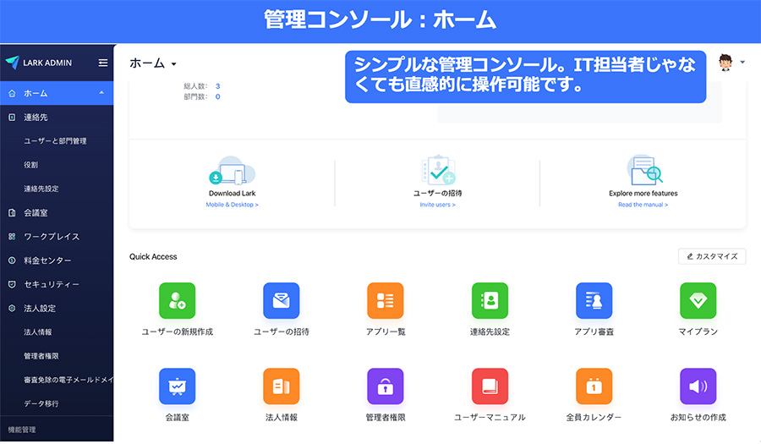Screen dimensions: 761x444
Task: Open データ移行 in the sidebar
Action: pos(41,403)
